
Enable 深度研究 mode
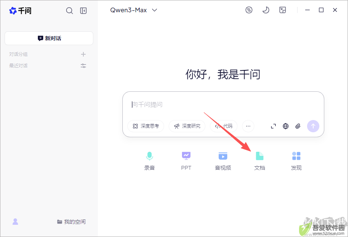(187, 126)
